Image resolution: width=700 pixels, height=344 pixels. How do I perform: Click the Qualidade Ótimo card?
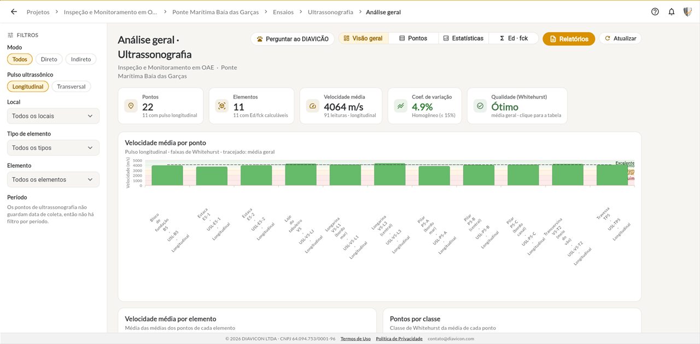pos(517,106)
